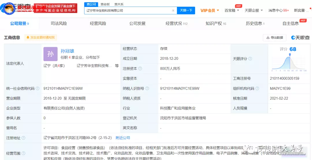Click registration number 210114000305159
This screenshot has width=312, height=160.
tap(285, 79)
